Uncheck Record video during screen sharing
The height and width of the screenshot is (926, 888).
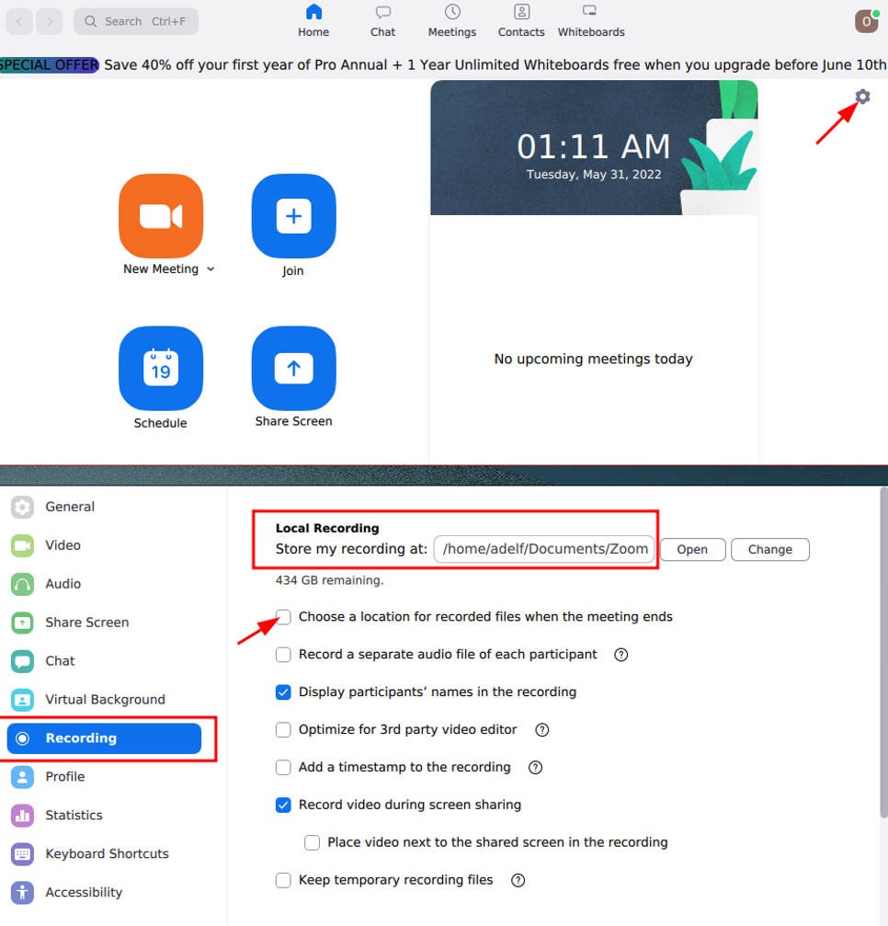(x=283, y=805)
